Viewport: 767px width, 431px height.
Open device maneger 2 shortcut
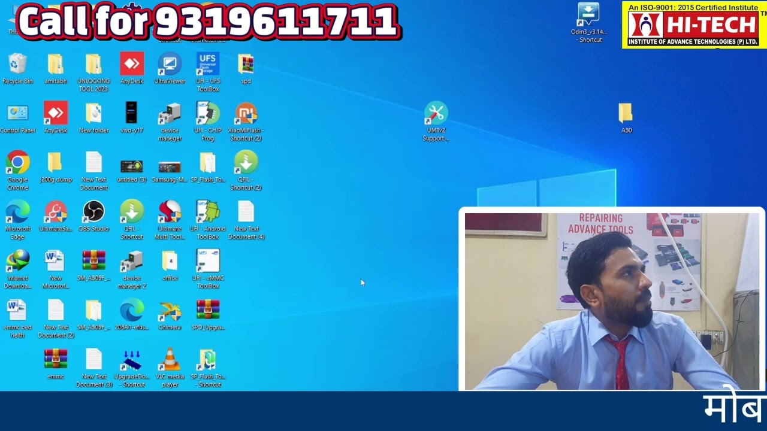click(132, 269)
